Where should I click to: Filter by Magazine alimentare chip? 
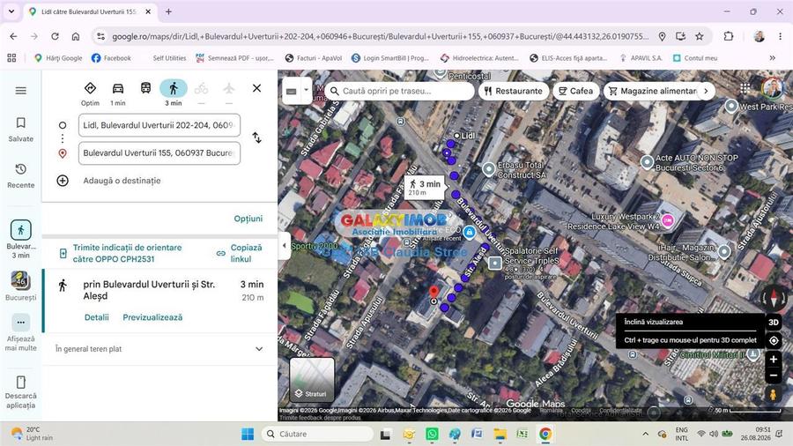point(653,91)
